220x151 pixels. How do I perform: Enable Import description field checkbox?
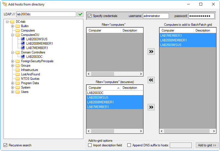click(x=90, y=145)
